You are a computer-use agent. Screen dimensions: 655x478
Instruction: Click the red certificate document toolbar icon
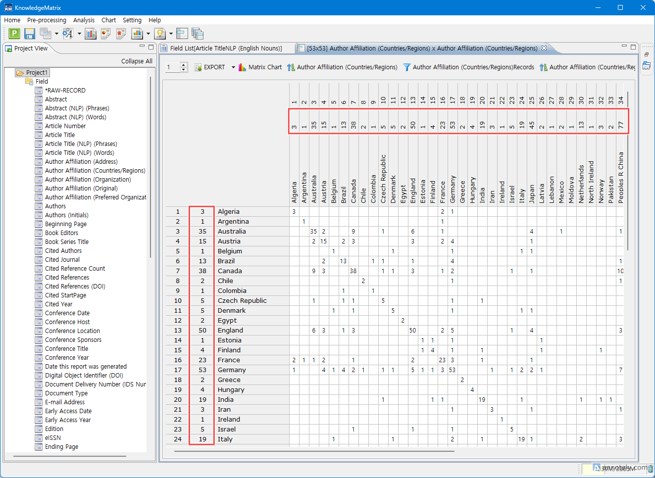tap(121, 34)
